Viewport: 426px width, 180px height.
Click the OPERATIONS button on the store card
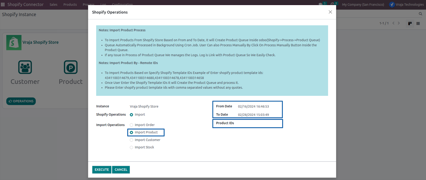[21, 101]
